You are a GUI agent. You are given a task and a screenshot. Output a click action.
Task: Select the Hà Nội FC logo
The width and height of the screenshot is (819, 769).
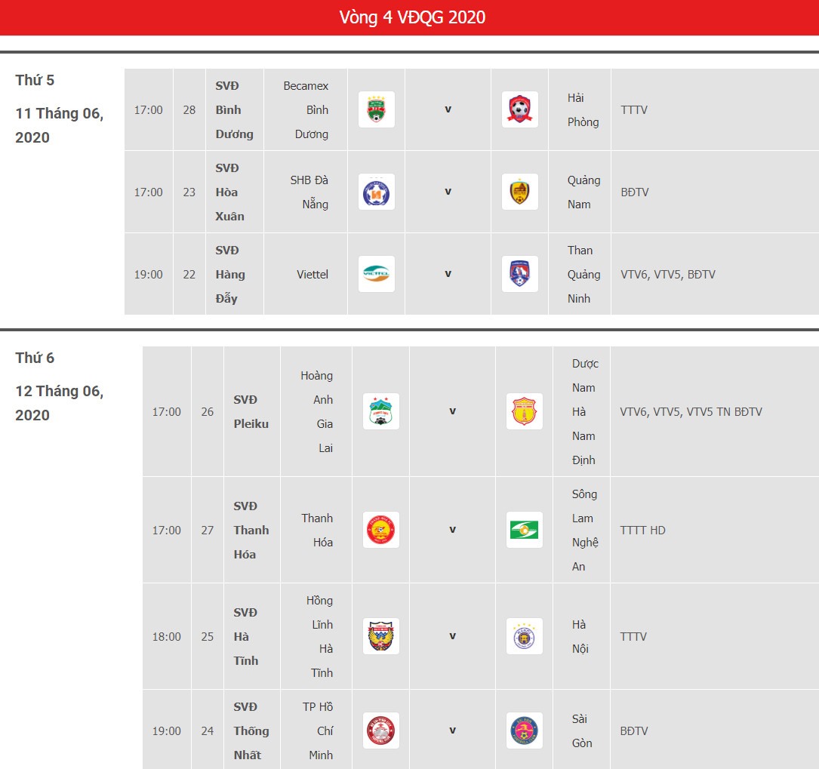point(525,636)
